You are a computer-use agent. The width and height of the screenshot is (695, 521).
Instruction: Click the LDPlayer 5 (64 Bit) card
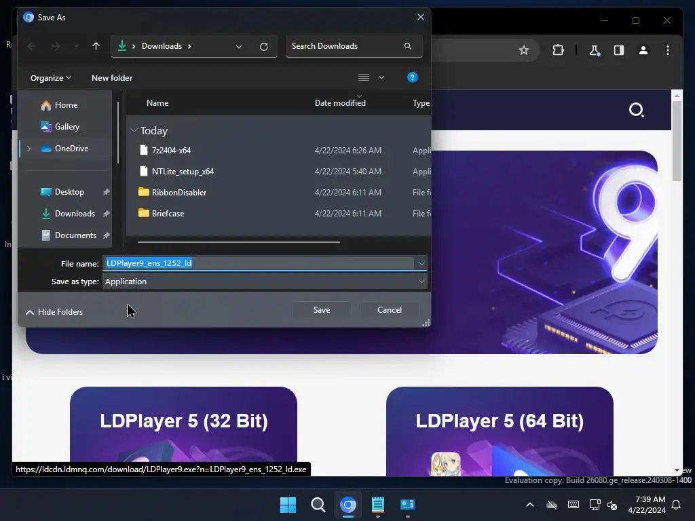click(x=500, y=431)
